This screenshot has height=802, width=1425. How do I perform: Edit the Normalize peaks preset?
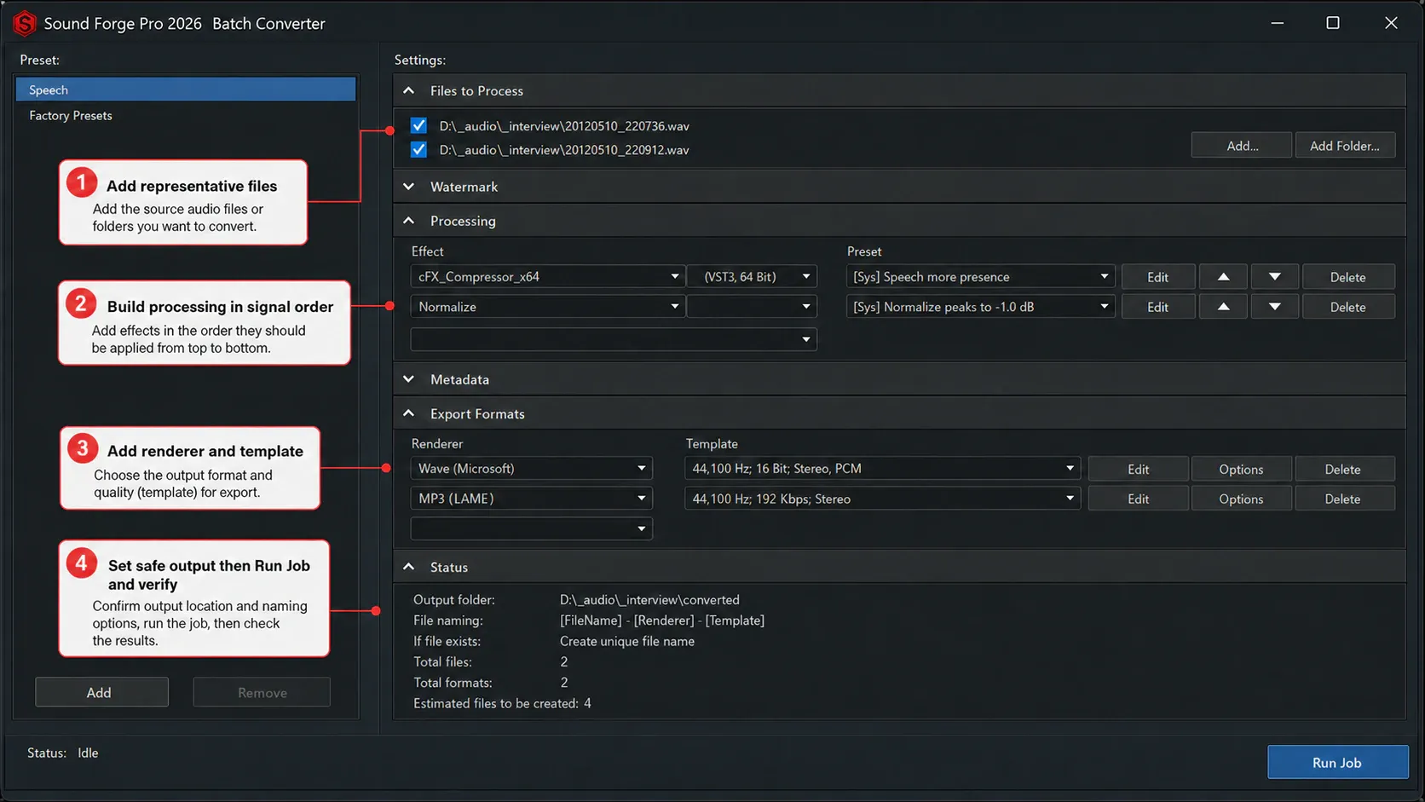click(1157, 307)
